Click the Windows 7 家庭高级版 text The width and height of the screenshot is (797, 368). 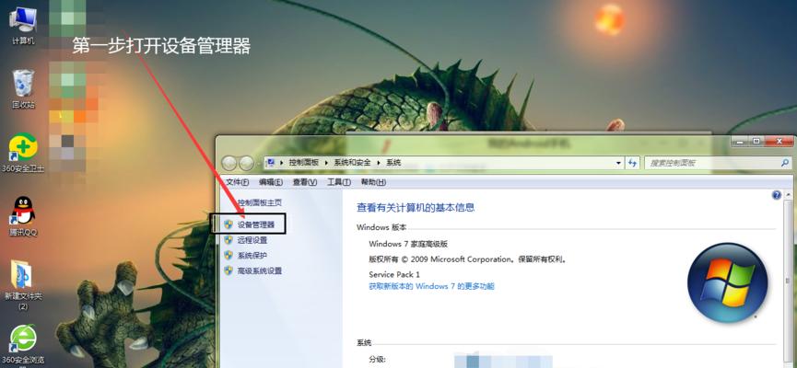[408, 244]
